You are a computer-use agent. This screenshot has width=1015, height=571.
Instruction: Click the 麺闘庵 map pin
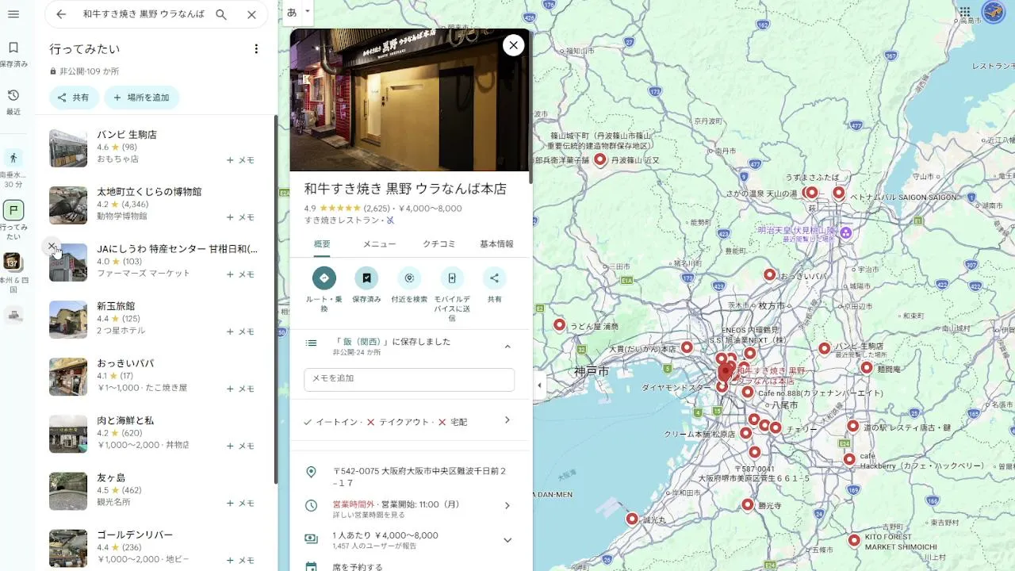[867, 367]
